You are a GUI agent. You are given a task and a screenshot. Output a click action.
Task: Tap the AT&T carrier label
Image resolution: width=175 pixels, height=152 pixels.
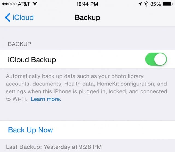(24, 4)
